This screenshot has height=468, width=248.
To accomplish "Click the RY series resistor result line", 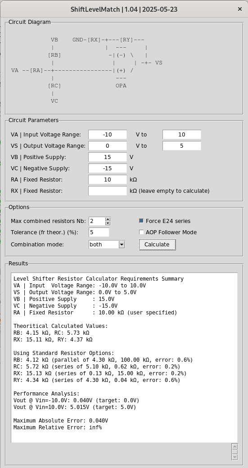I will click(x=97, y=380).
